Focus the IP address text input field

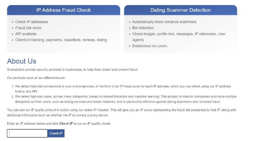(27, 133)
